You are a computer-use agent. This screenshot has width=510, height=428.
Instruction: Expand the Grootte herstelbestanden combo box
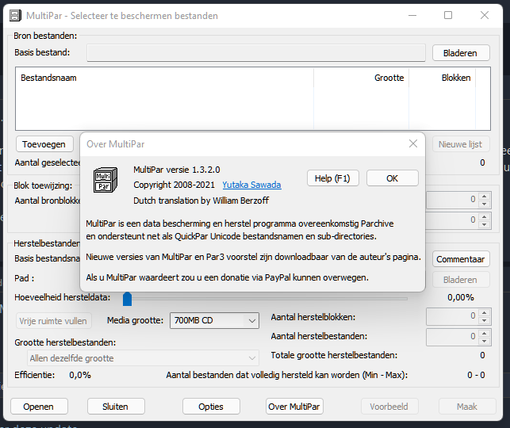[136, 358]
